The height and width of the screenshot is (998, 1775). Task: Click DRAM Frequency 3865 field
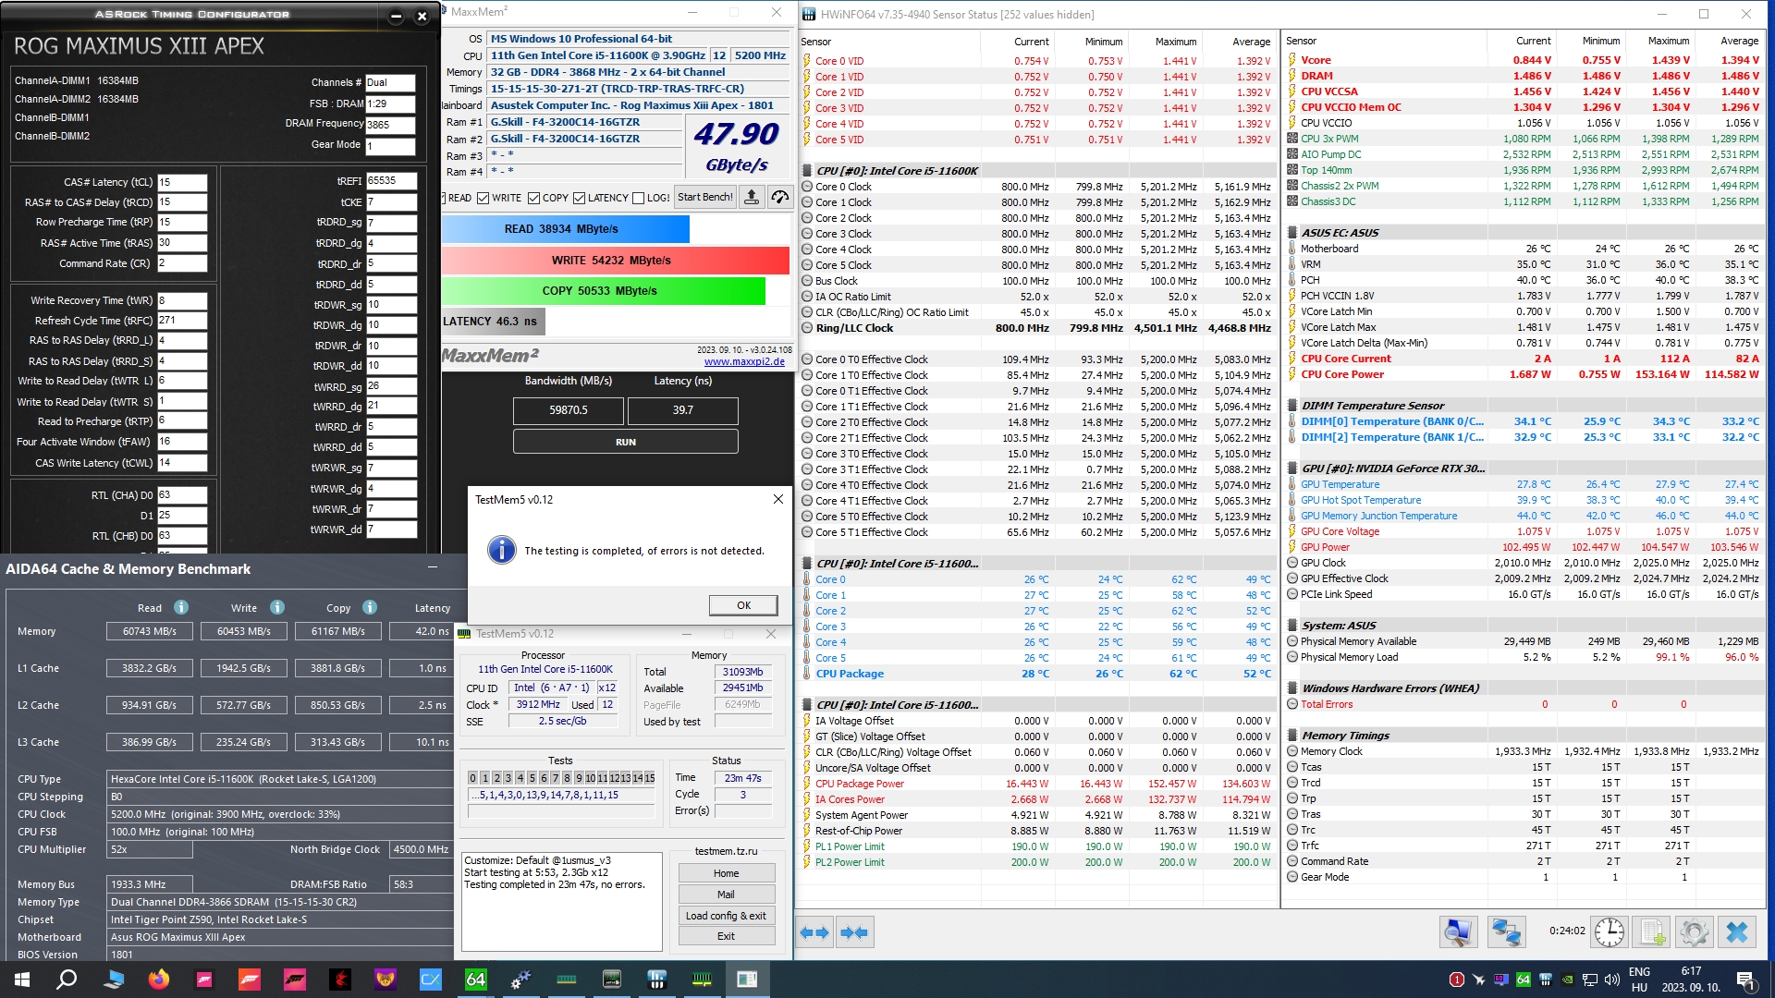pyautogui.click(x=390, y=125)
